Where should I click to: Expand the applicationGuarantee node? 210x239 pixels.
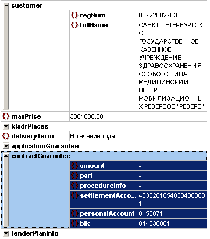tap(6, 146)
